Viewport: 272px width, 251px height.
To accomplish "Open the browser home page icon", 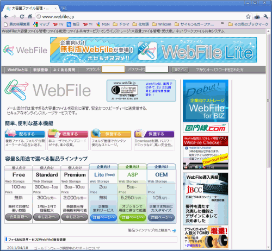I will 30,16.
